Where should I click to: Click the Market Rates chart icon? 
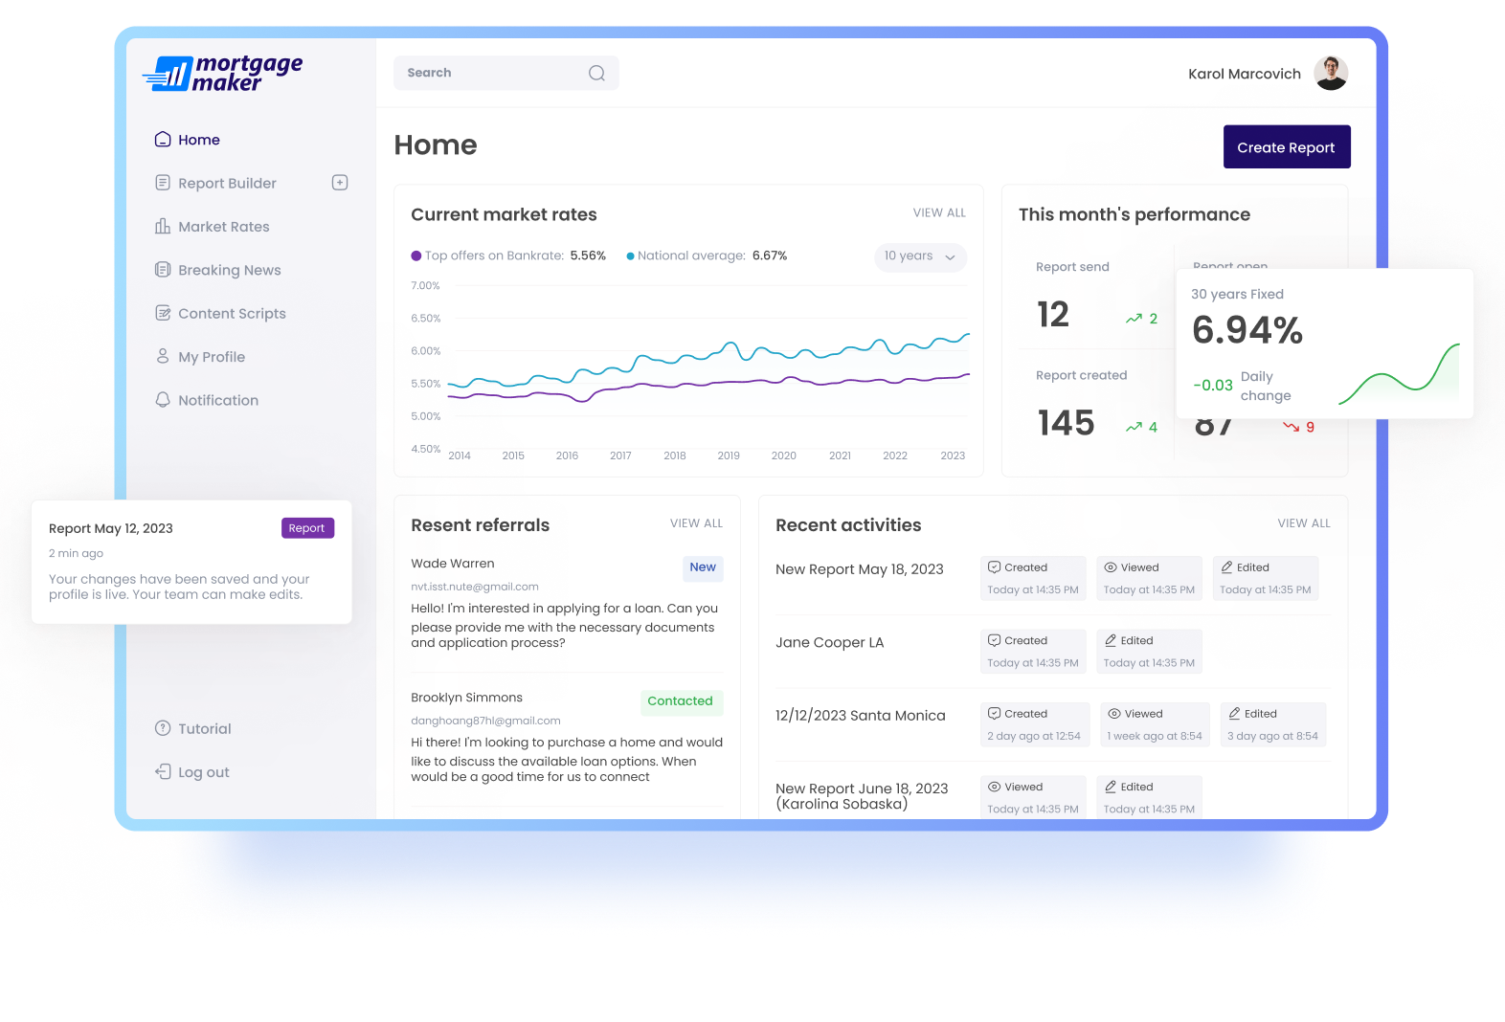pos(163,227)
